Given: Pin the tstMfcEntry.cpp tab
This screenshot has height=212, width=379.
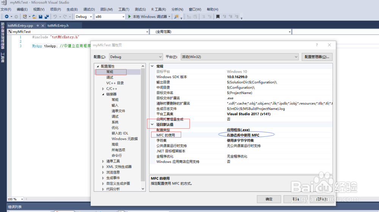Looking at the screenshot, I should [38, 26].
